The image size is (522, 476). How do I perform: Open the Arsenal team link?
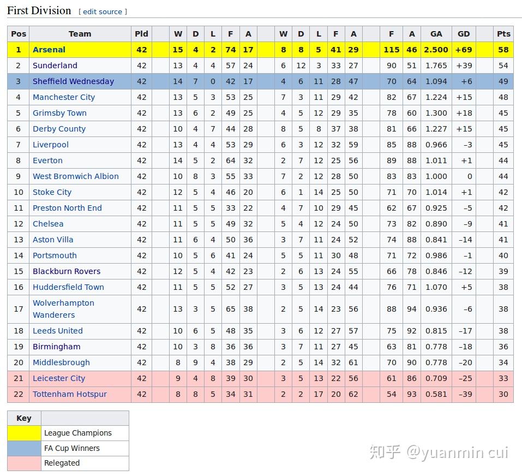(49, 50)
